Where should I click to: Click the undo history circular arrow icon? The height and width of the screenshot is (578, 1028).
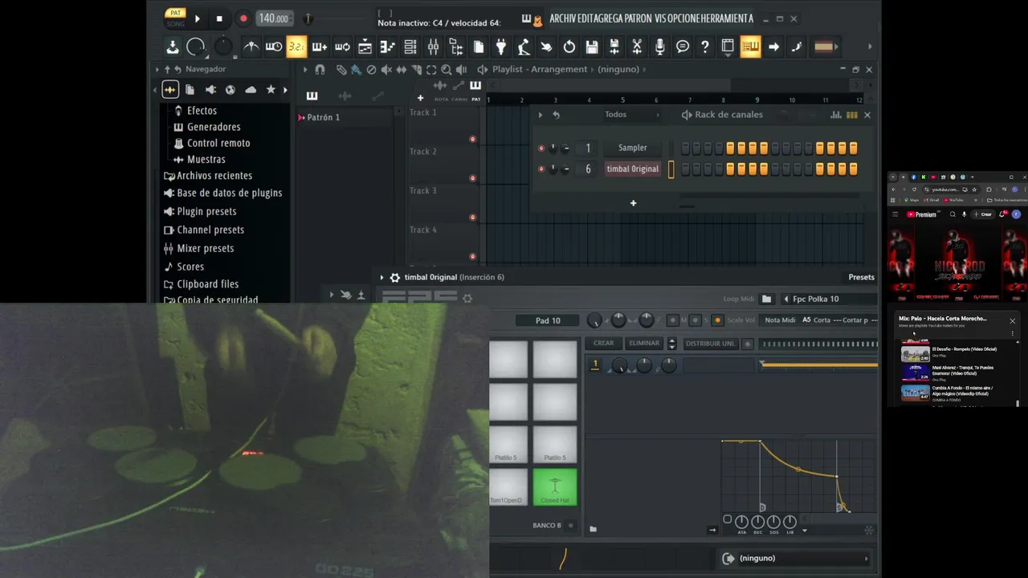point(569,47)
